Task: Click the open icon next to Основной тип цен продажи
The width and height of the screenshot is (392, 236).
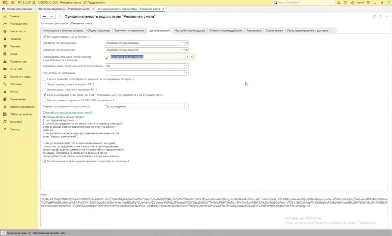Action: pyautogui.click(x=187, y=43)
